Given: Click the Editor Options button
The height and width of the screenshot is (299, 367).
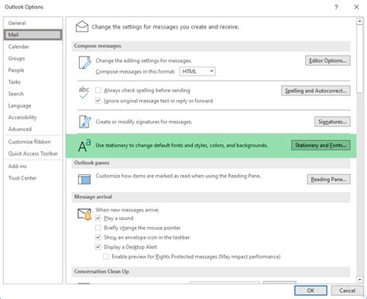Looking at the screenshot, I should [328, 60].
